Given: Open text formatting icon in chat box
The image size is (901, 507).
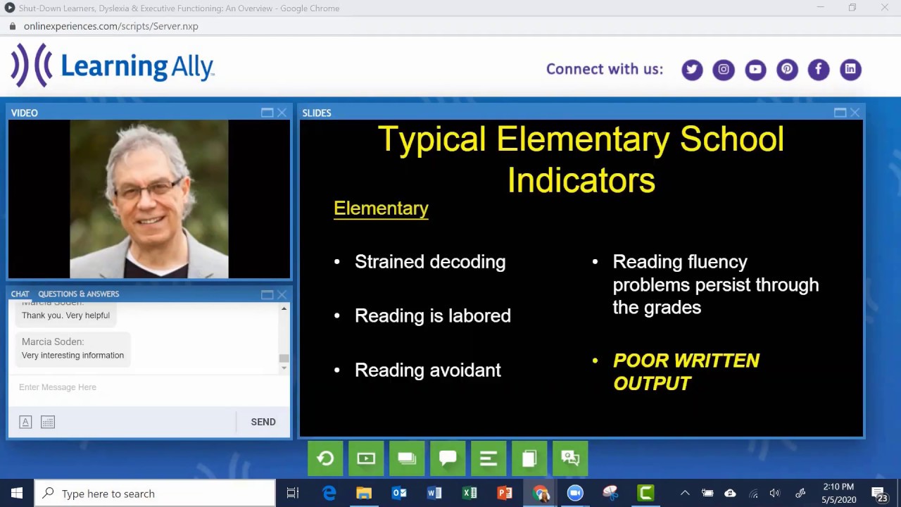Looking at the screenshot, I should pyautogui.click(x=25, y=422).
